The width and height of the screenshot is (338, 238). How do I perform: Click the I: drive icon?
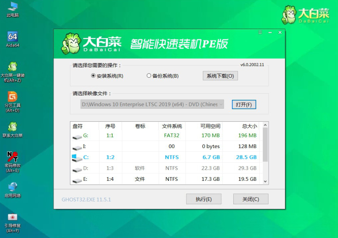(77, 148)
